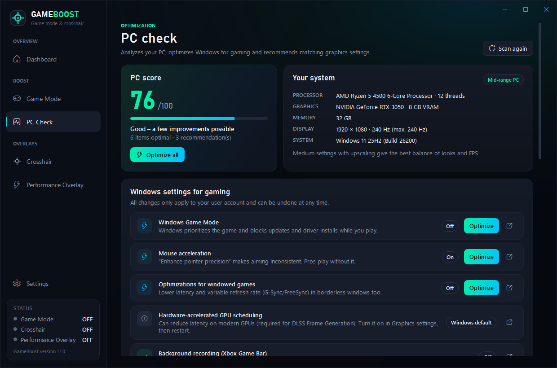This screenshot has height=368, width=557.
Task: Open Mouse acceleration external settings link icon
Action: (x=509, y=257)
